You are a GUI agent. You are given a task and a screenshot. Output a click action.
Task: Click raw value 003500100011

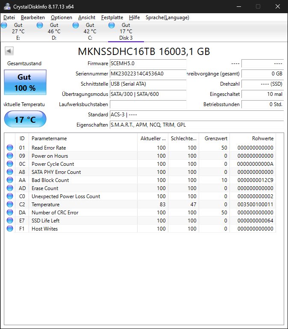(256, 205)
